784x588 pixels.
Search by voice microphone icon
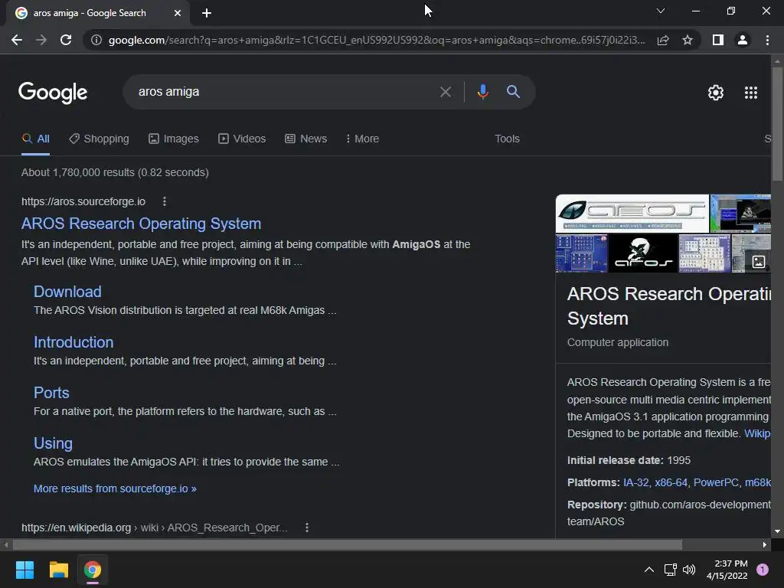tap(482, 92)
